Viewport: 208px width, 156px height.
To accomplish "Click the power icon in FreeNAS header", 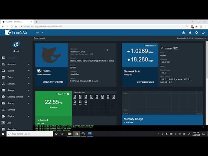I will [x=203, y=32].
